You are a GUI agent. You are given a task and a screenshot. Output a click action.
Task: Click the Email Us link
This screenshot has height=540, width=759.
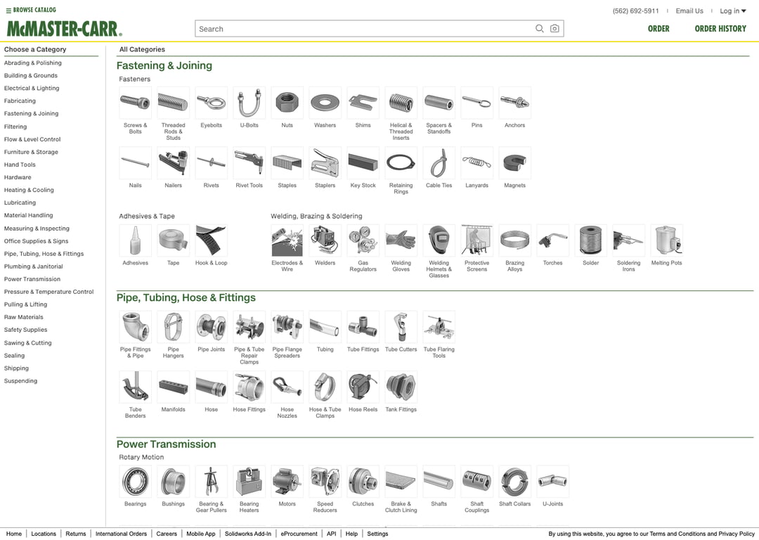pyautogui.click(x=689, y=11)
